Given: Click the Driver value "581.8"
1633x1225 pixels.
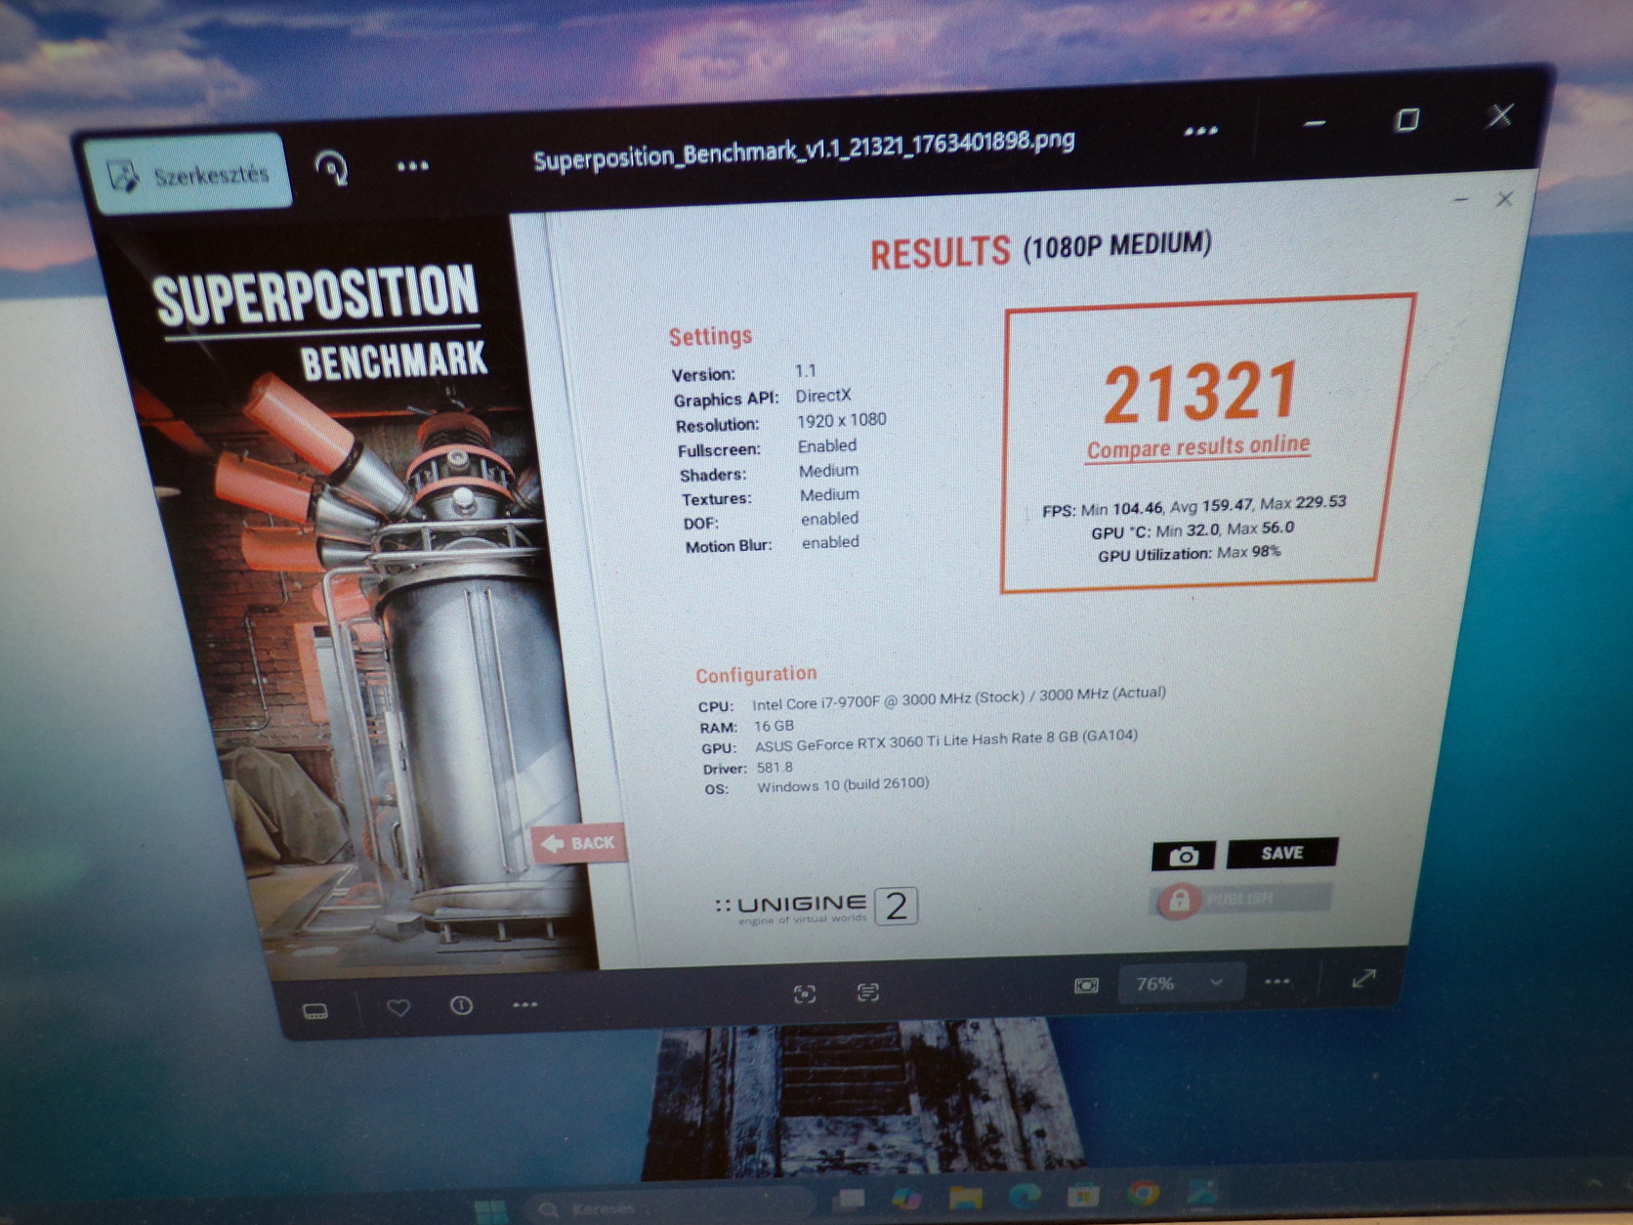Looking at the screenshot, I should coord(775,768).
